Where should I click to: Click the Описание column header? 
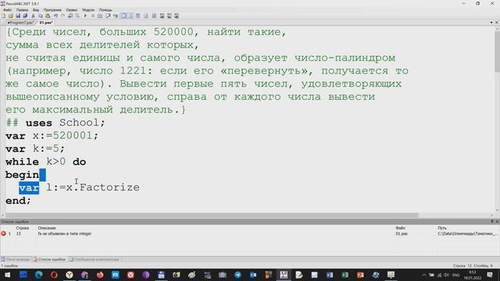tap(47, 228)
